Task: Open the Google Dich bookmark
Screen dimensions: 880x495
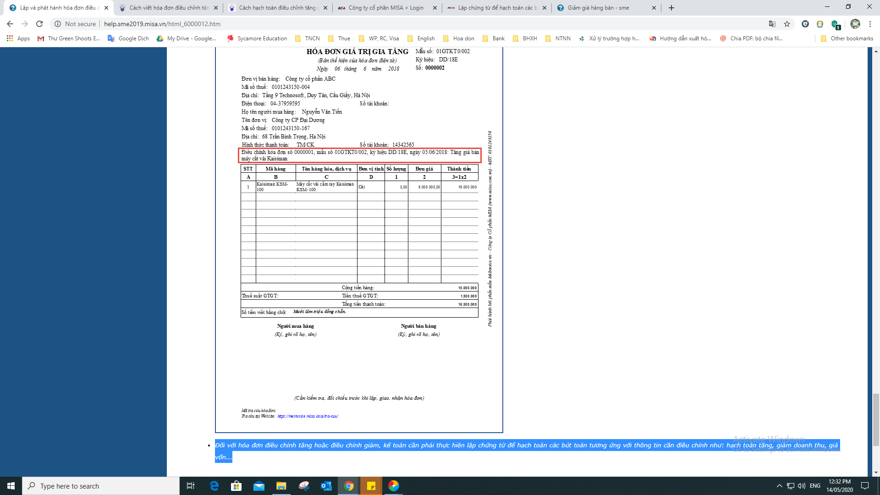Action: point(128,38)
